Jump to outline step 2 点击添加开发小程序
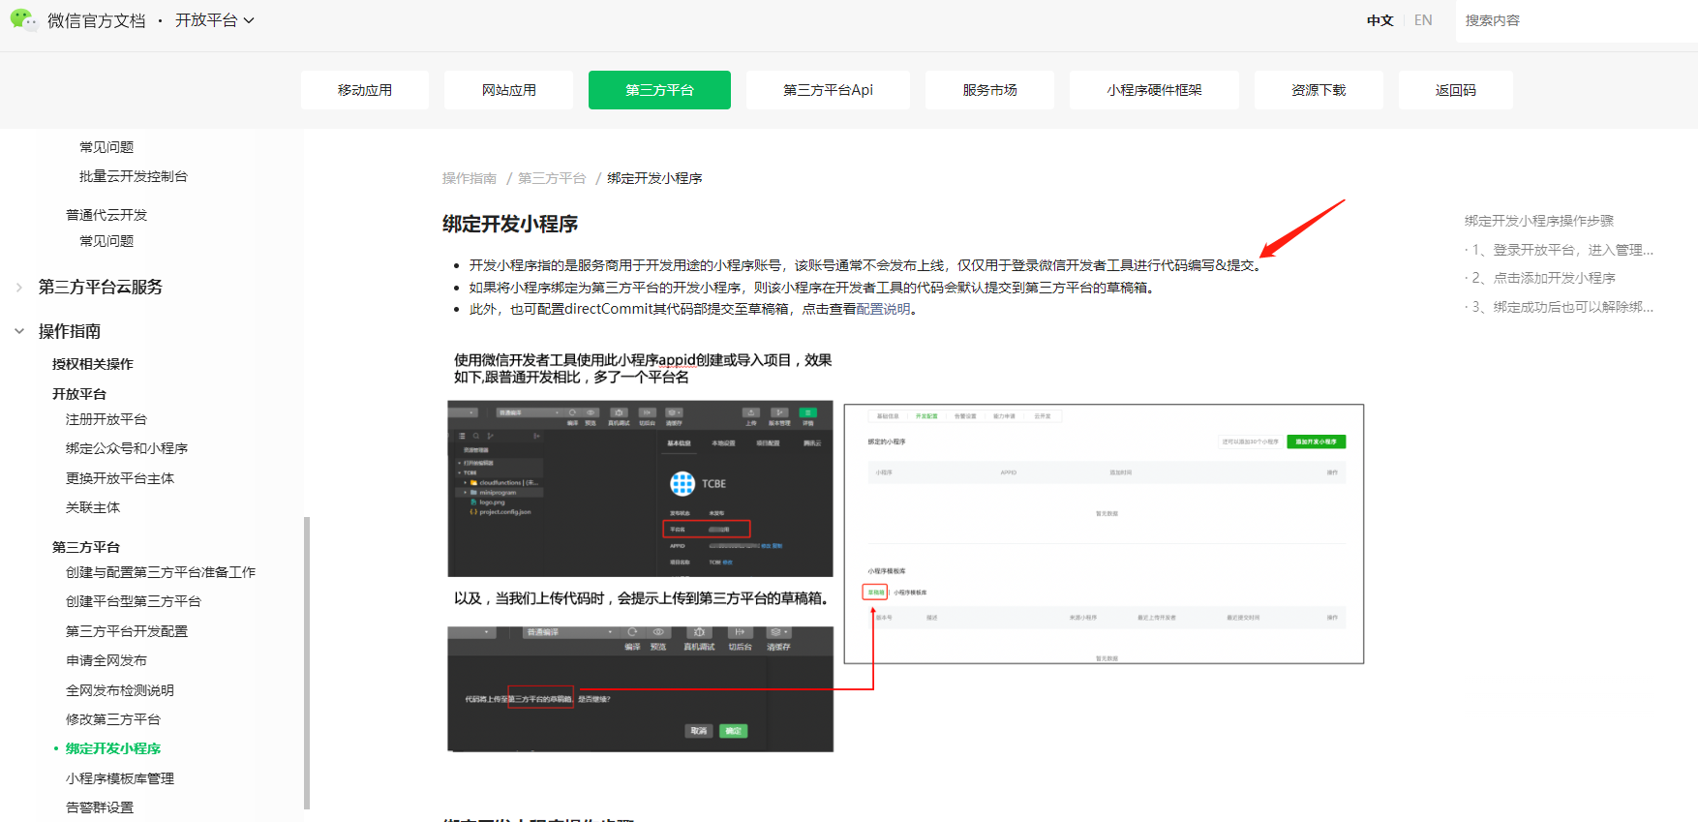This screenshot has width=1698, height=822. click(1544, 278)
